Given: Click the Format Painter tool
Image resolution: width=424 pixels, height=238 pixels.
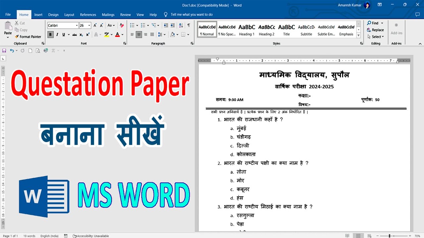Looking at the screenshot, I should [x=28, y=37].
